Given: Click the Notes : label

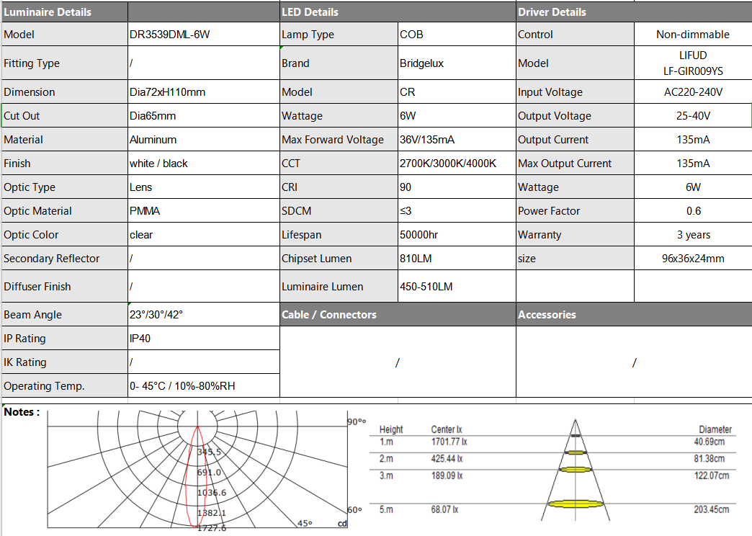Looking at the screenshot, I should (22, 411).
